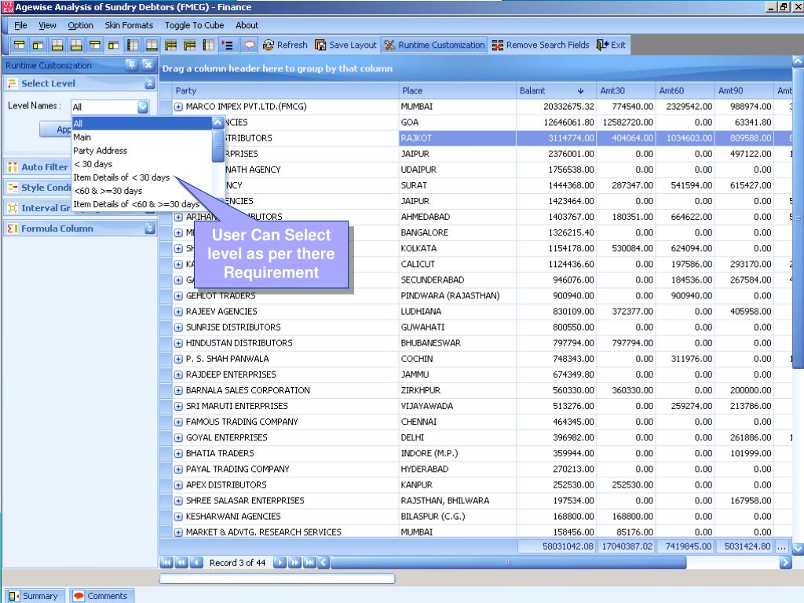Click the Amt30 column header
This screenshot has height=603, width=804.
[x=626, y=91]
